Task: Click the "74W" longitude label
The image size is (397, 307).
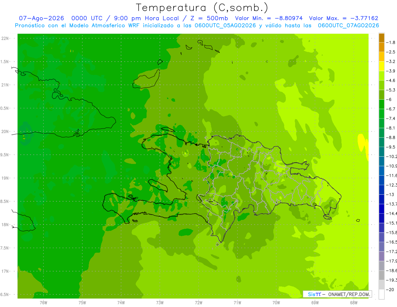Action: 121,302
